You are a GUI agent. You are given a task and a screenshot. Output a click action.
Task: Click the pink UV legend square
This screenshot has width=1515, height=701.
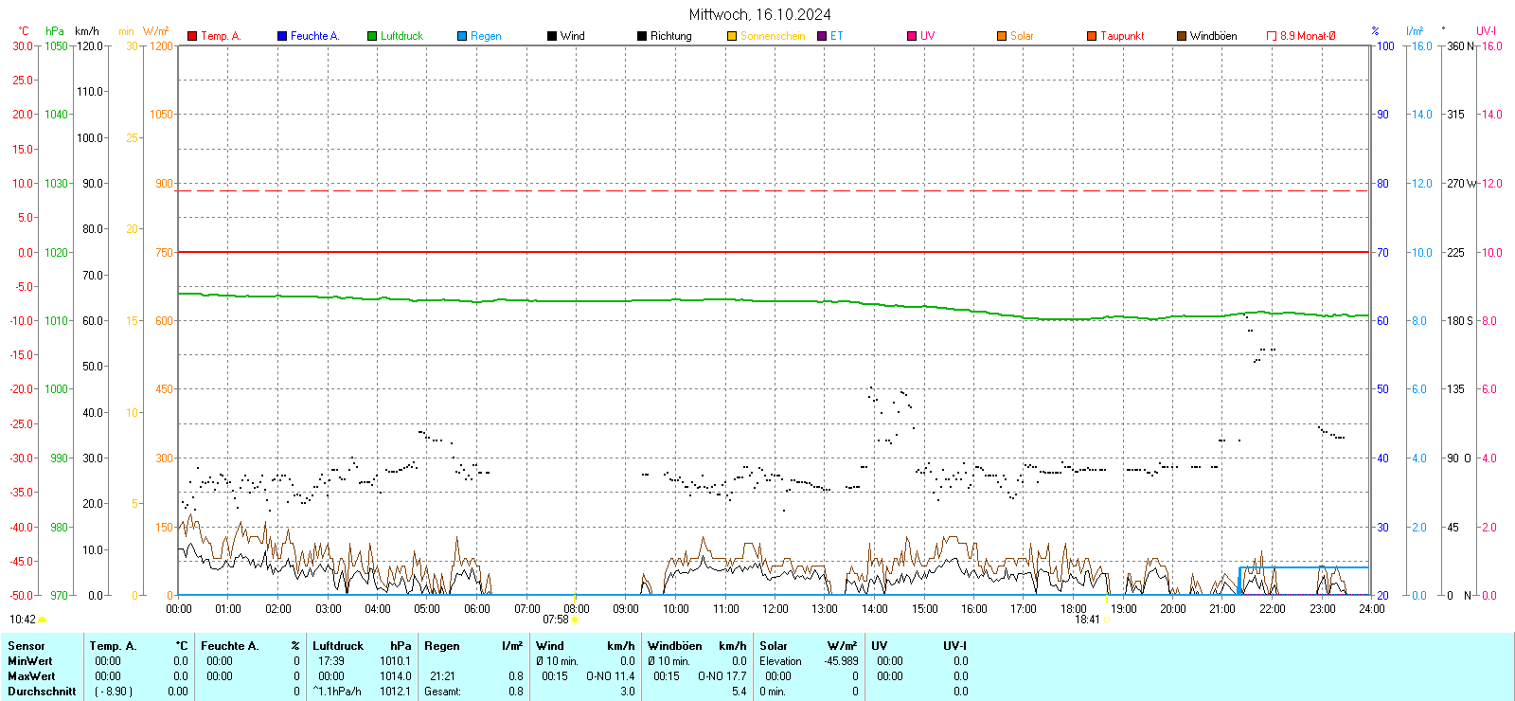912,36
